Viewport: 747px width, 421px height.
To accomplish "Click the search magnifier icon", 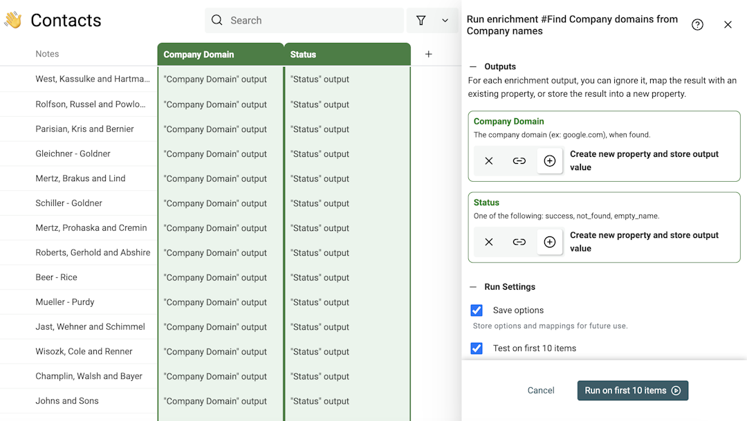I will click(216, 20).
